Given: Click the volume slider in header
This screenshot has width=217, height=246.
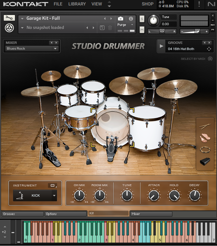Looking at the screenshot, I should (194, 31).
